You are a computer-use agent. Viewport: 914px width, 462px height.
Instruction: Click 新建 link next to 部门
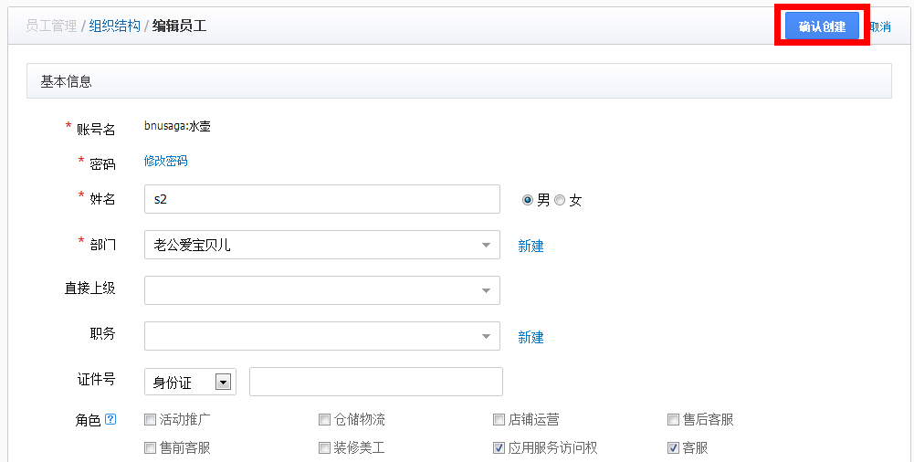pyautogui.click(x=531, y=246)
